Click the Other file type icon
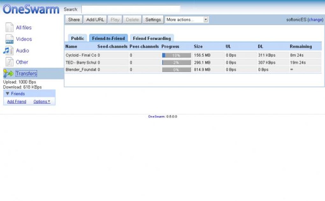The width and height of the screenshot is (325, 201). pos(9,62)
